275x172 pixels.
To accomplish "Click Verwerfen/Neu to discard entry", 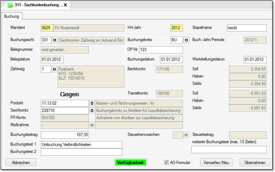I will 216,163.
